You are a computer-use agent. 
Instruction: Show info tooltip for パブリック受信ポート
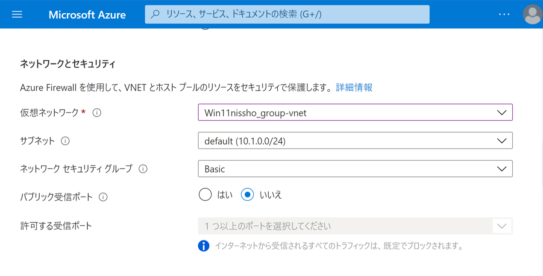(103, 197)
